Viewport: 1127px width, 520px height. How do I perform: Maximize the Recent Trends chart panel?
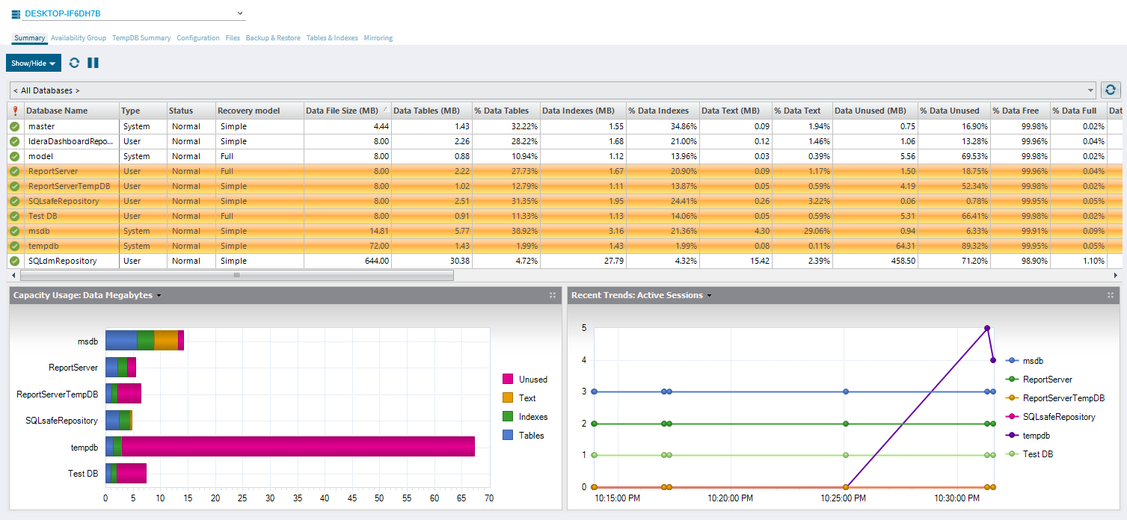tap(1111, 295)
